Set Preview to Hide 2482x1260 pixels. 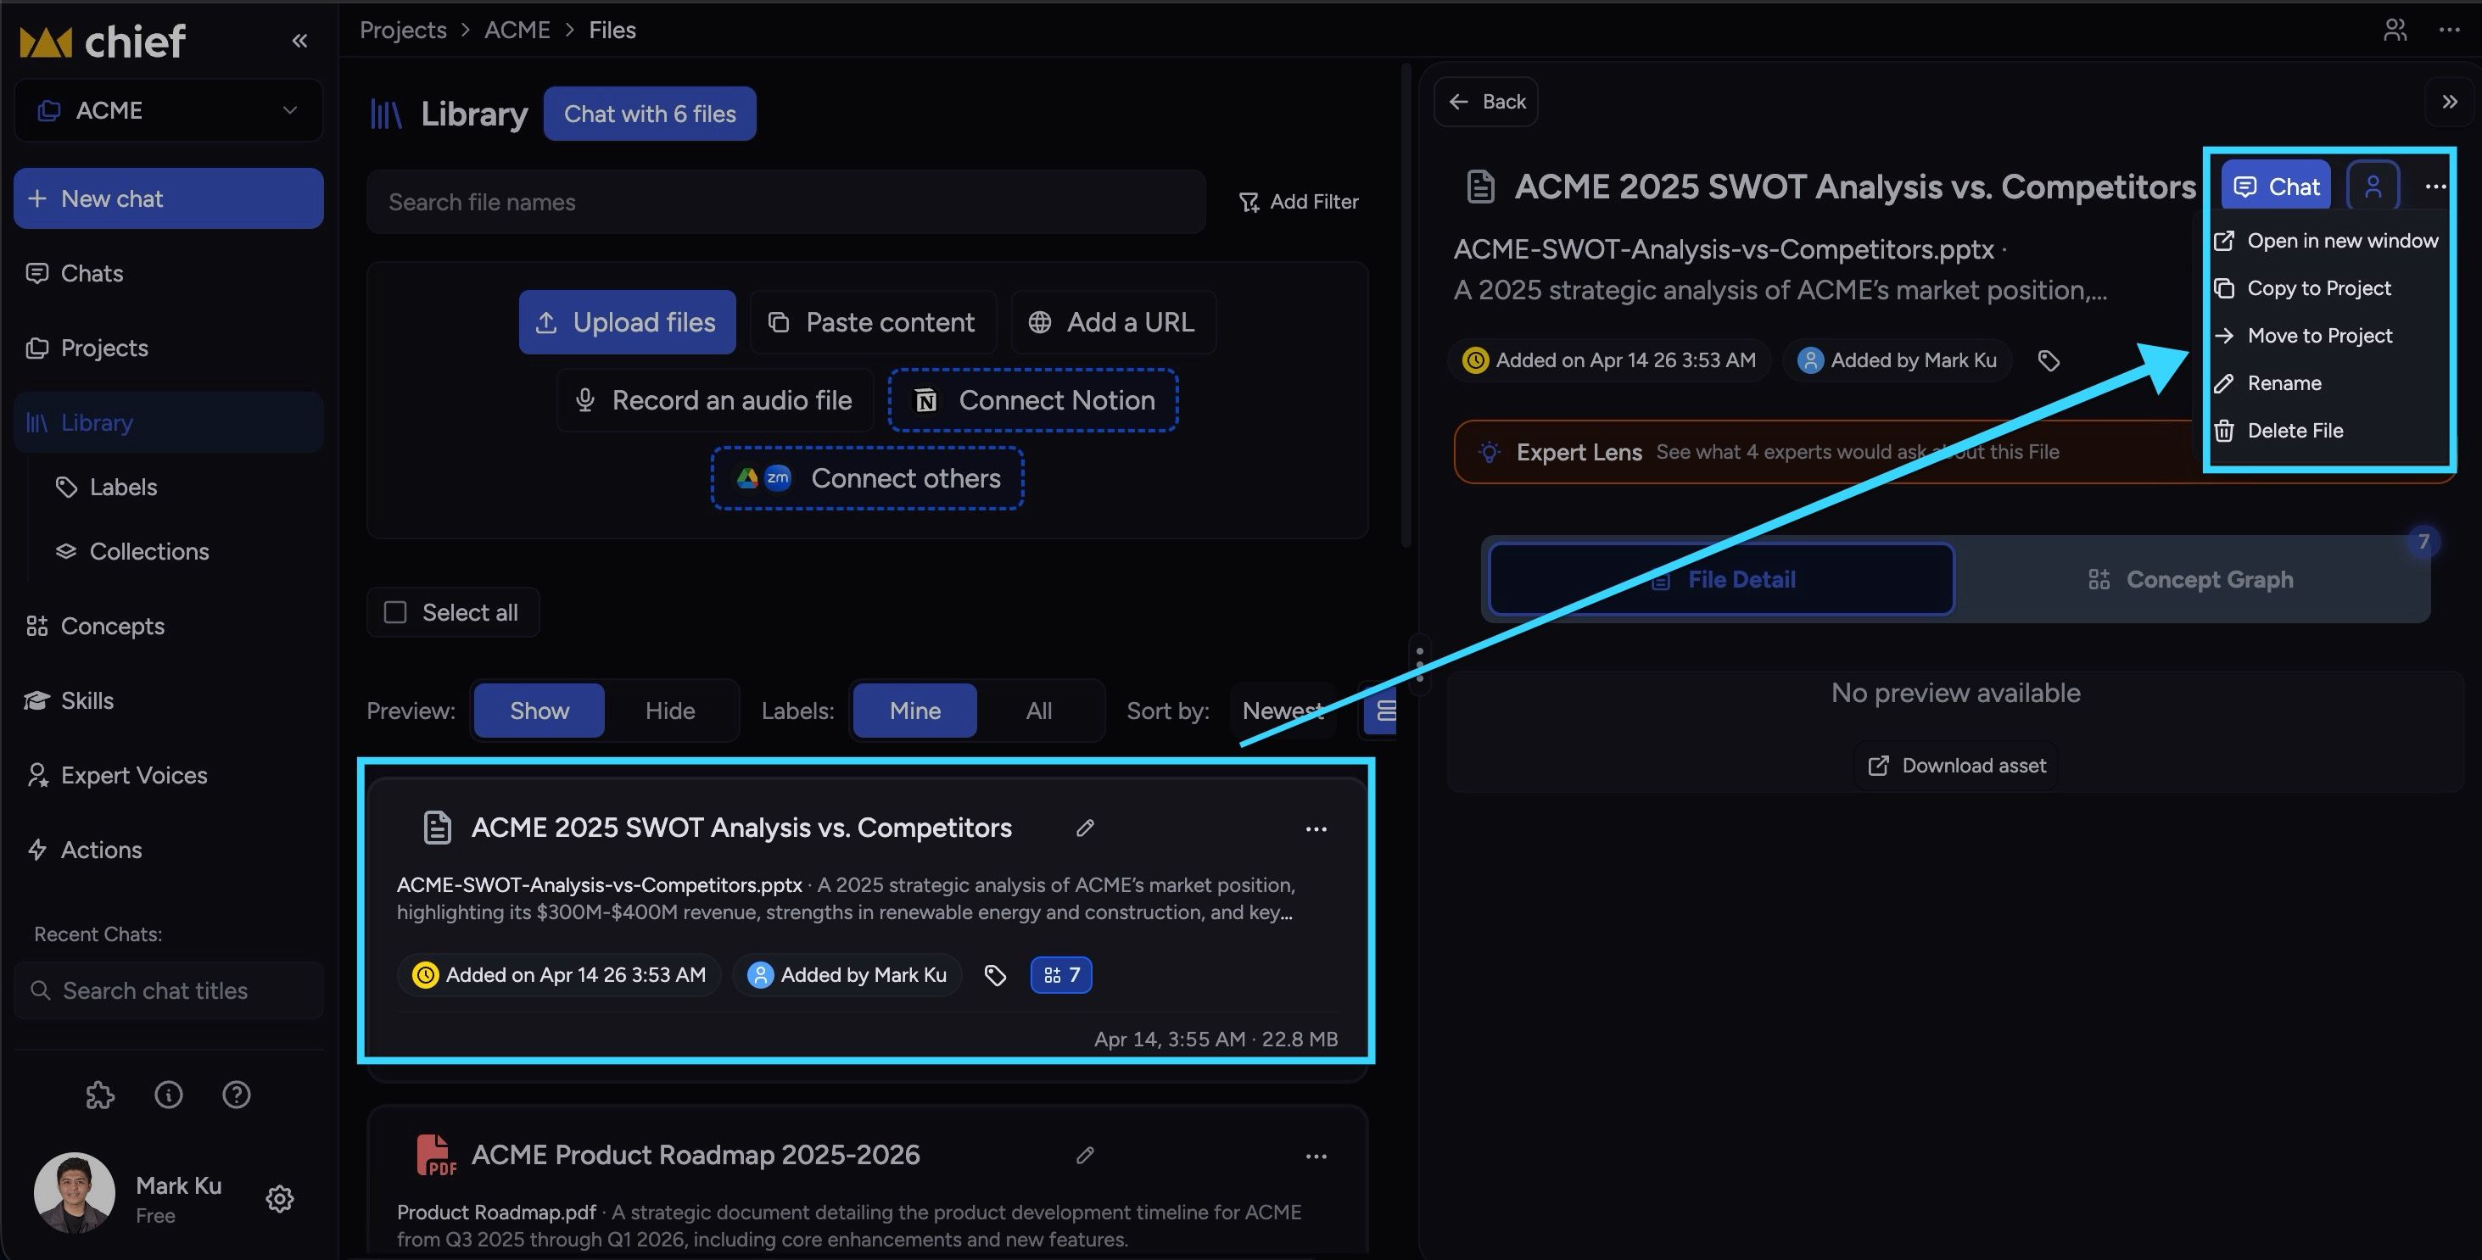click(x=669, y=711)
